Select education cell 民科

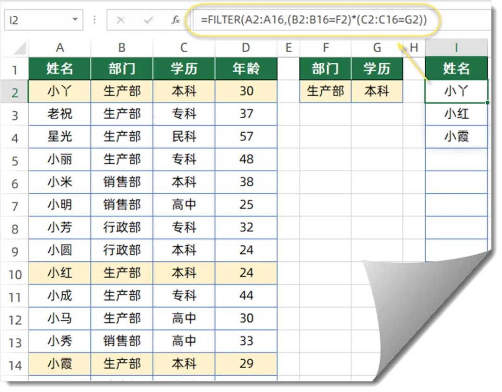[184, 137]
